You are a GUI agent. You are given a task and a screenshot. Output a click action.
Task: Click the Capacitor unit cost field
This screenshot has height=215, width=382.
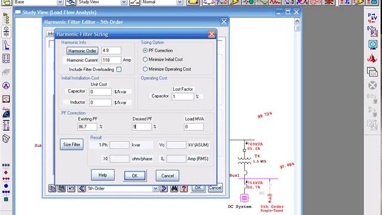click(x=100, y=91)
